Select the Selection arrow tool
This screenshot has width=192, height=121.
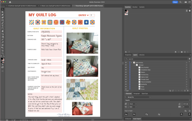click(x=2, y=9)
